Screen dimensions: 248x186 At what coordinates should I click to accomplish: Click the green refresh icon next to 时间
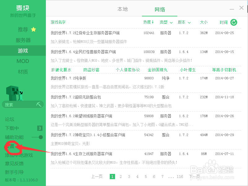pyautogui.click(x=234, y=22)
